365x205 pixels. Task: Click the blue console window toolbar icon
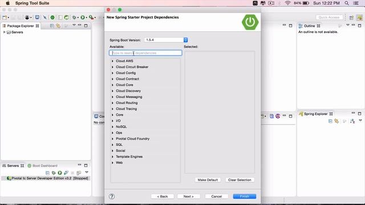pos(37,18)
